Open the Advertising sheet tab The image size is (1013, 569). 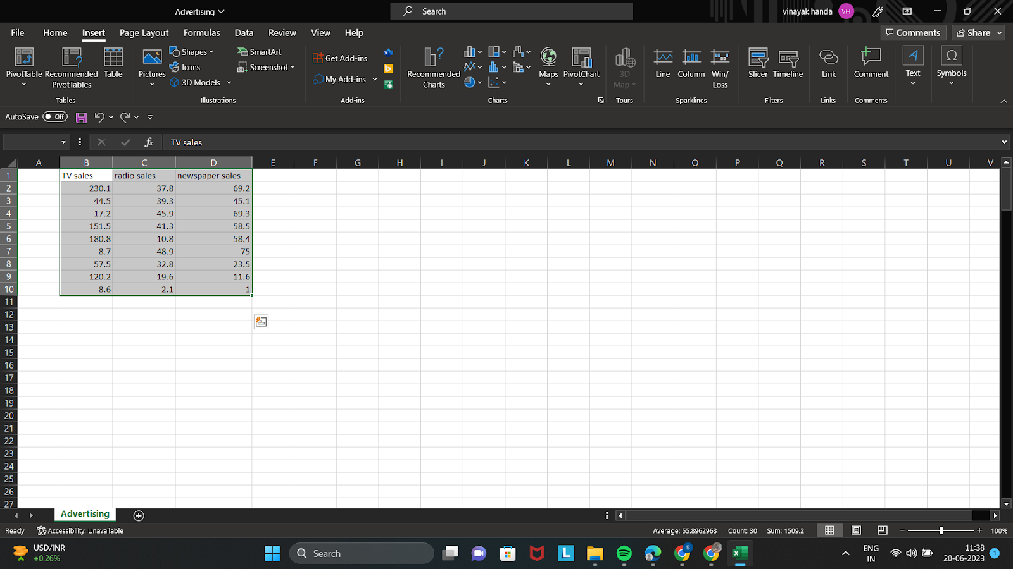[84, 514]
